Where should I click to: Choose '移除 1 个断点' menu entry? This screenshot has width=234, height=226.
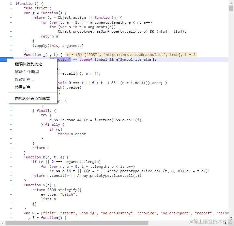point(27,72)
